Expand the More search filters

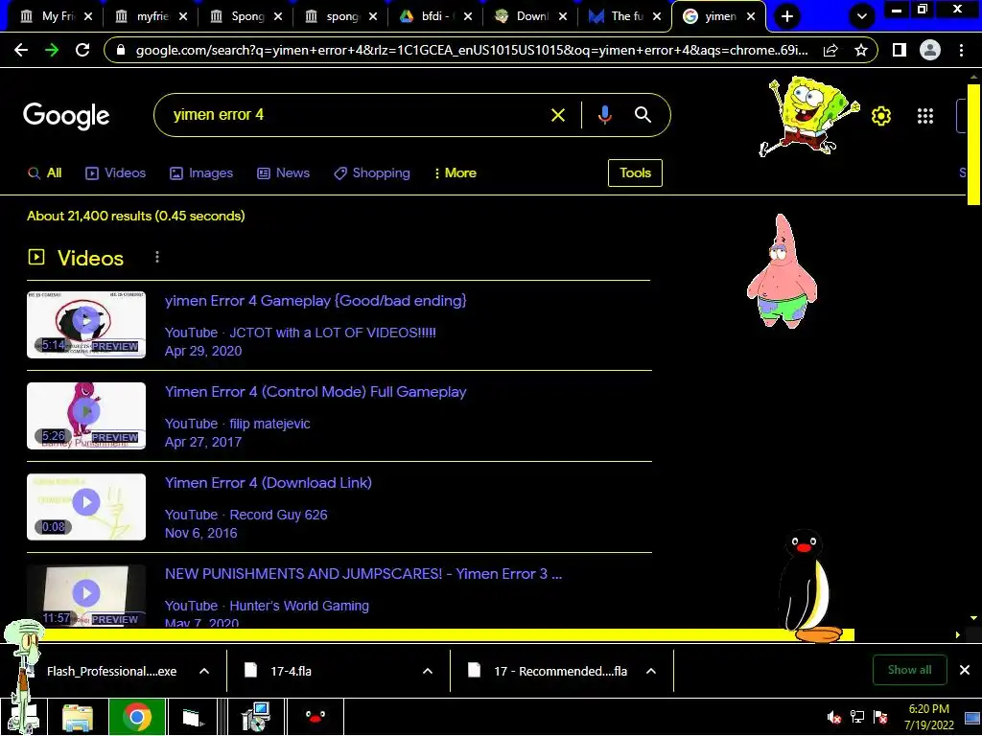point(456,172)
